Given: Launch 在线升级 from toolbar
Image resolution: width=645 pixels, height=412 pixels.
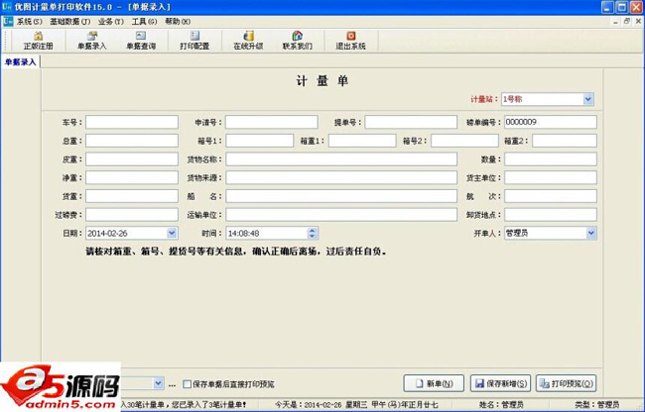Looking at the screenshot, I should (248, 41).
